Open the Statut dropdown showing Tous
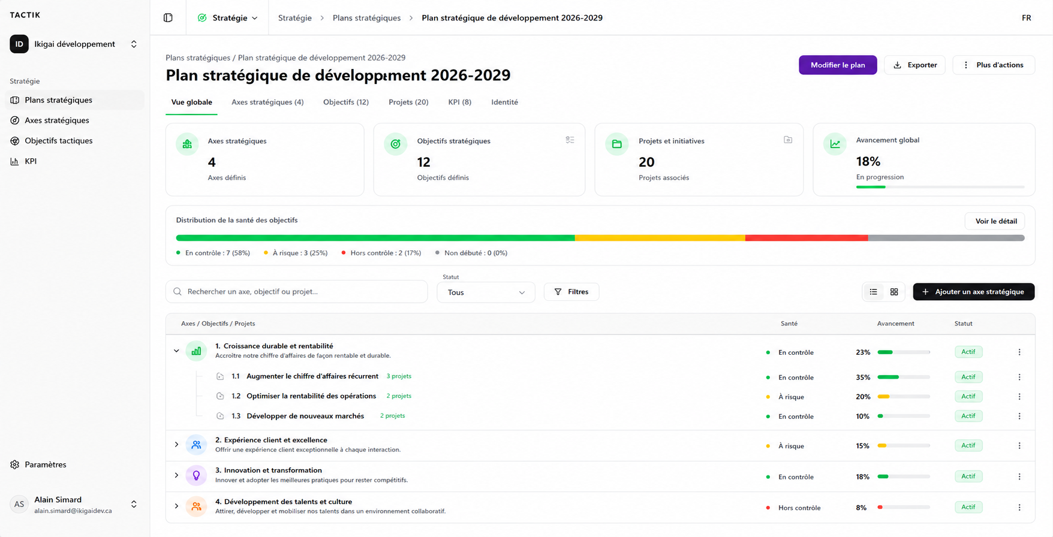Image resolution: width=1053 pixels, height=537 pixels. (486, 292)
